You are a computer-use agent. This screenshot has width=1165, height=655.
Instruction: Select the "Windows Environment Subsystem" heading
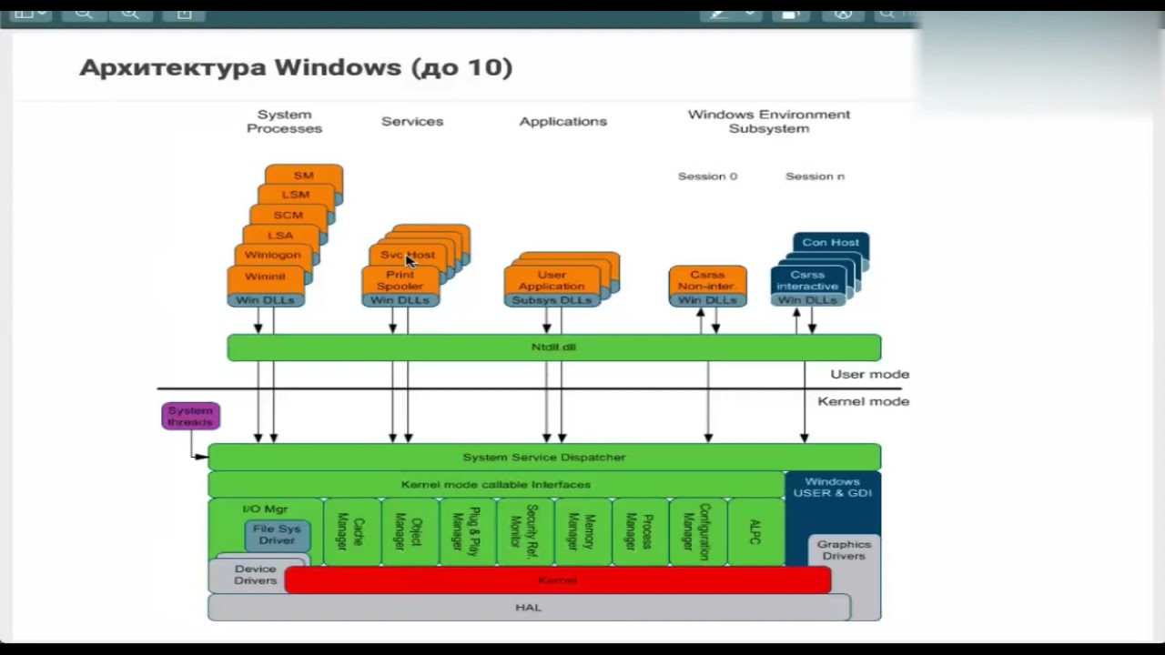769,121
